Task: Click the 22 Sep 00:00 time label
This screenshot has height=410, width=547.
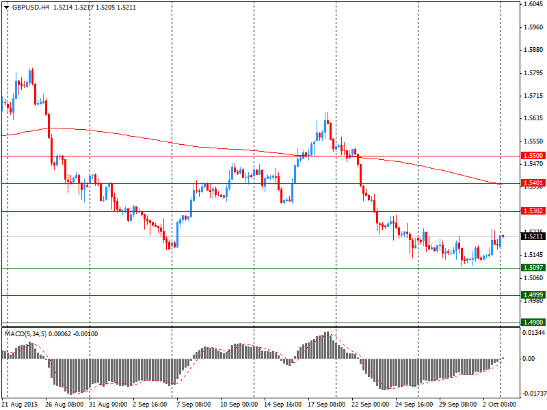Action: pos(371,405)
